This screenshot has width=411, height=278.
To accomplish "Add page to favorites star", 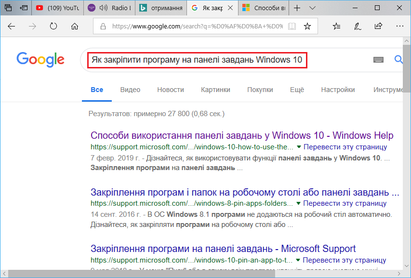I will click(x=307, y=26).
